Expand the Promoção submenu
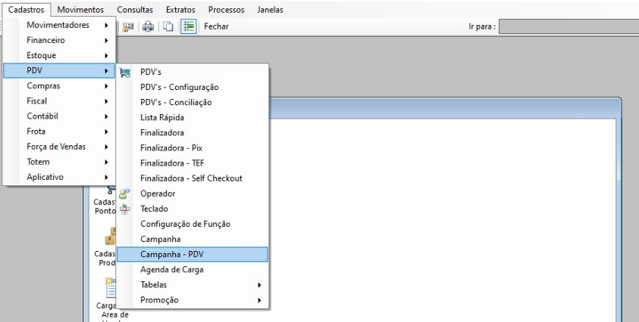 [x=200, y=300]
